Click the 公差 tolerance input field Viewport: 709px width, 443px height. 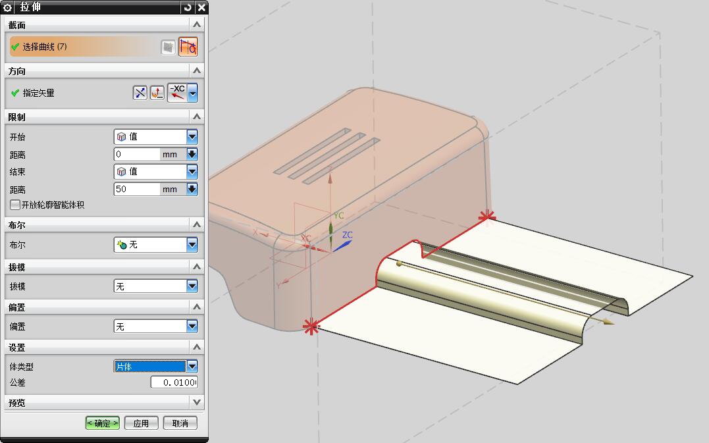(174, 382)
